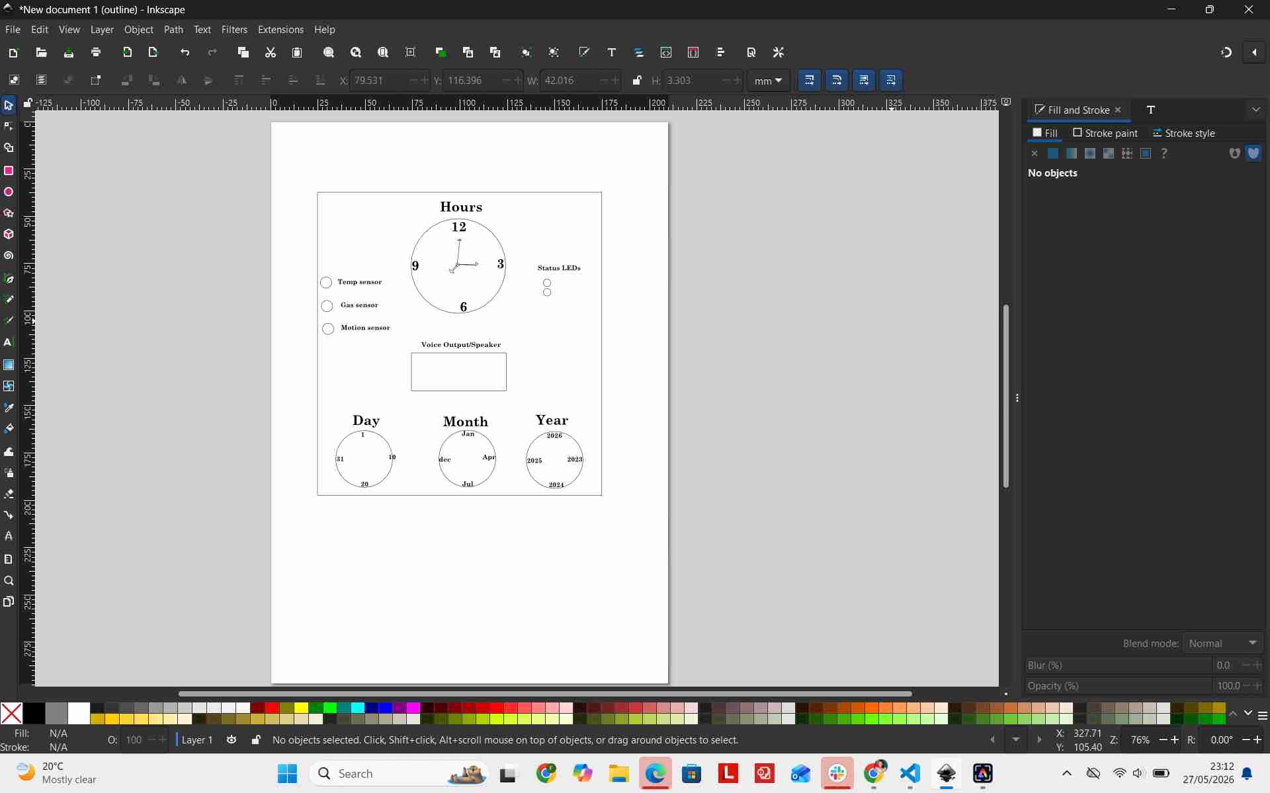Viewport: 1270px width, 793px height.
Task: Click the Open file folder icon
Action: tap(41, 52)
